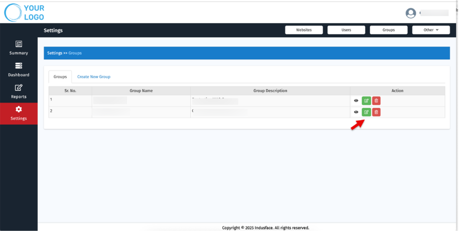
Task: Open the Users settings page
Action: click(x=346, y=30)
